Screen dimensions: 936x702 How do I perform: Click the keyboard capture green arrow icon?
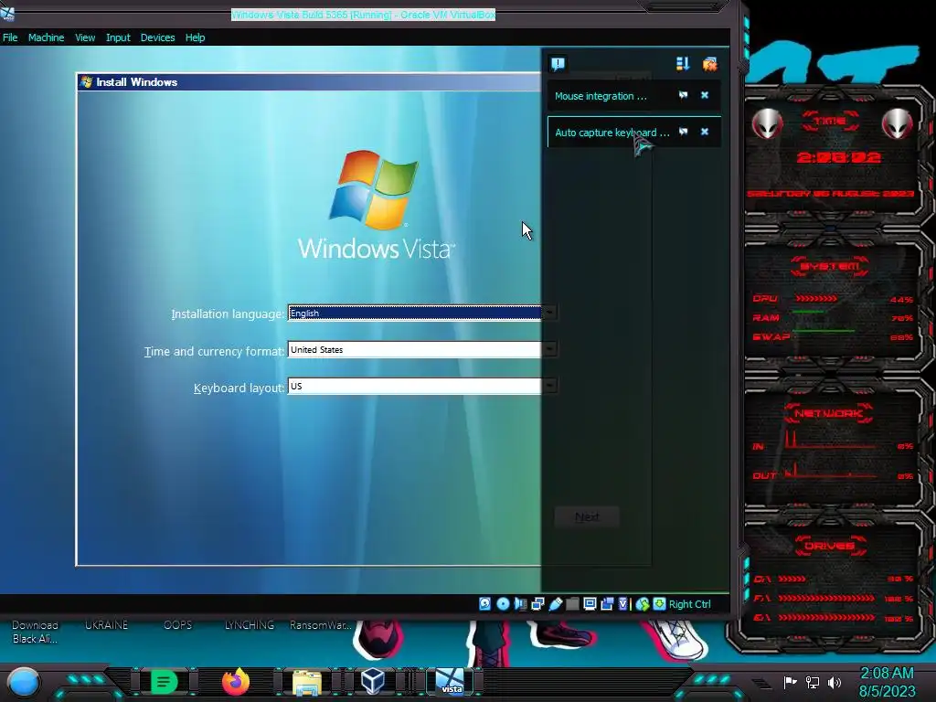(x=659, y=604)
